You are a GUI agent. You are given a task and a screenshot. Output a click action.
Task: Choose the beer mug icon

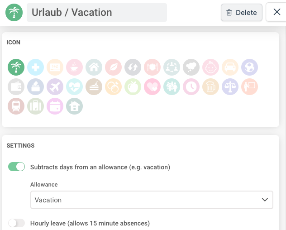click(x=211, y=87)
